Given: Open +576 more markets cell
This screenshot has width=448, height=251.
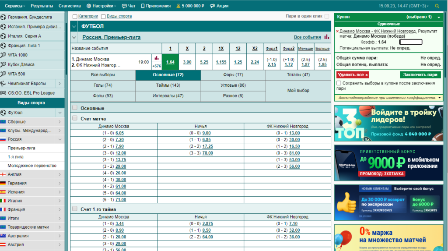Looking at the screenshot, I should click(x=157, y=66).
